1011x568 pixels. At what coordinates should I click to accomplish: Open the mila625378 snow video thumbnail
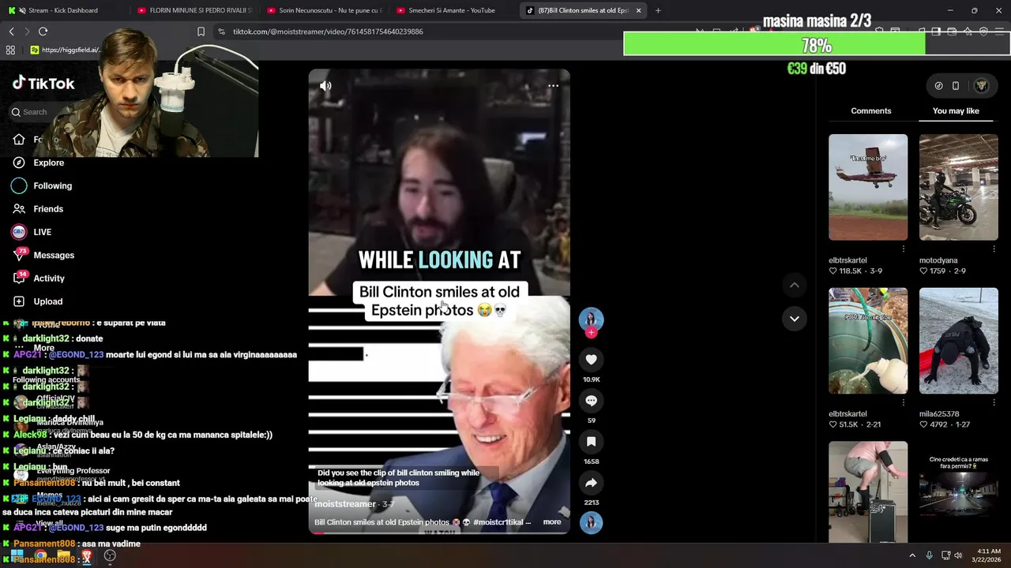point(959,341)
